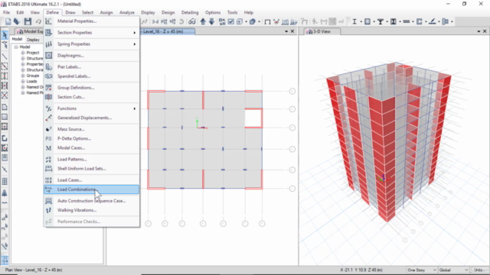Open Shell Uniform Load Sets entry
This screenshot has width=490, height=275.
(x=91, y=169)
